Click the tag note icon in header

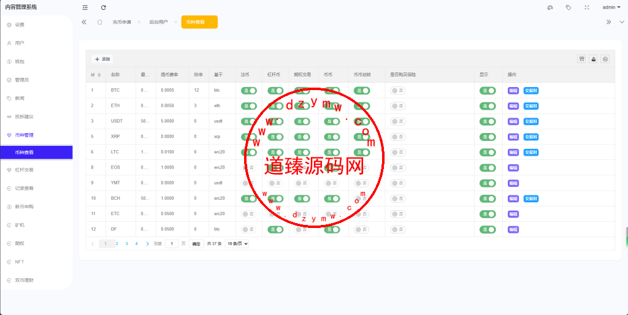[569, 7]
